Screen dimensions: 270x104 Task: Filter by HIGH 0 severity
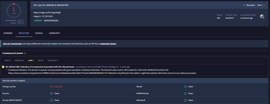click(8, 60)
